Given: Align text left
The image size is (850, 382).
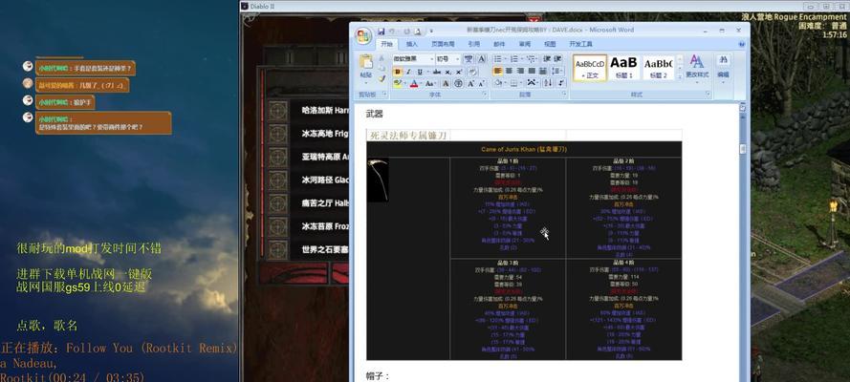Looking at the screenshot, I should point(497,71).
